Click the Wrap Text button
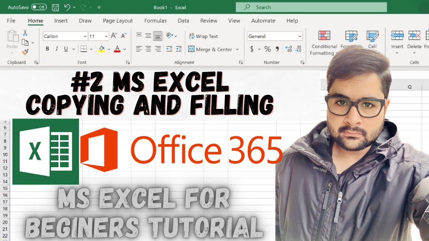Screen dimensions: 429x241 [x=203, y=36]
